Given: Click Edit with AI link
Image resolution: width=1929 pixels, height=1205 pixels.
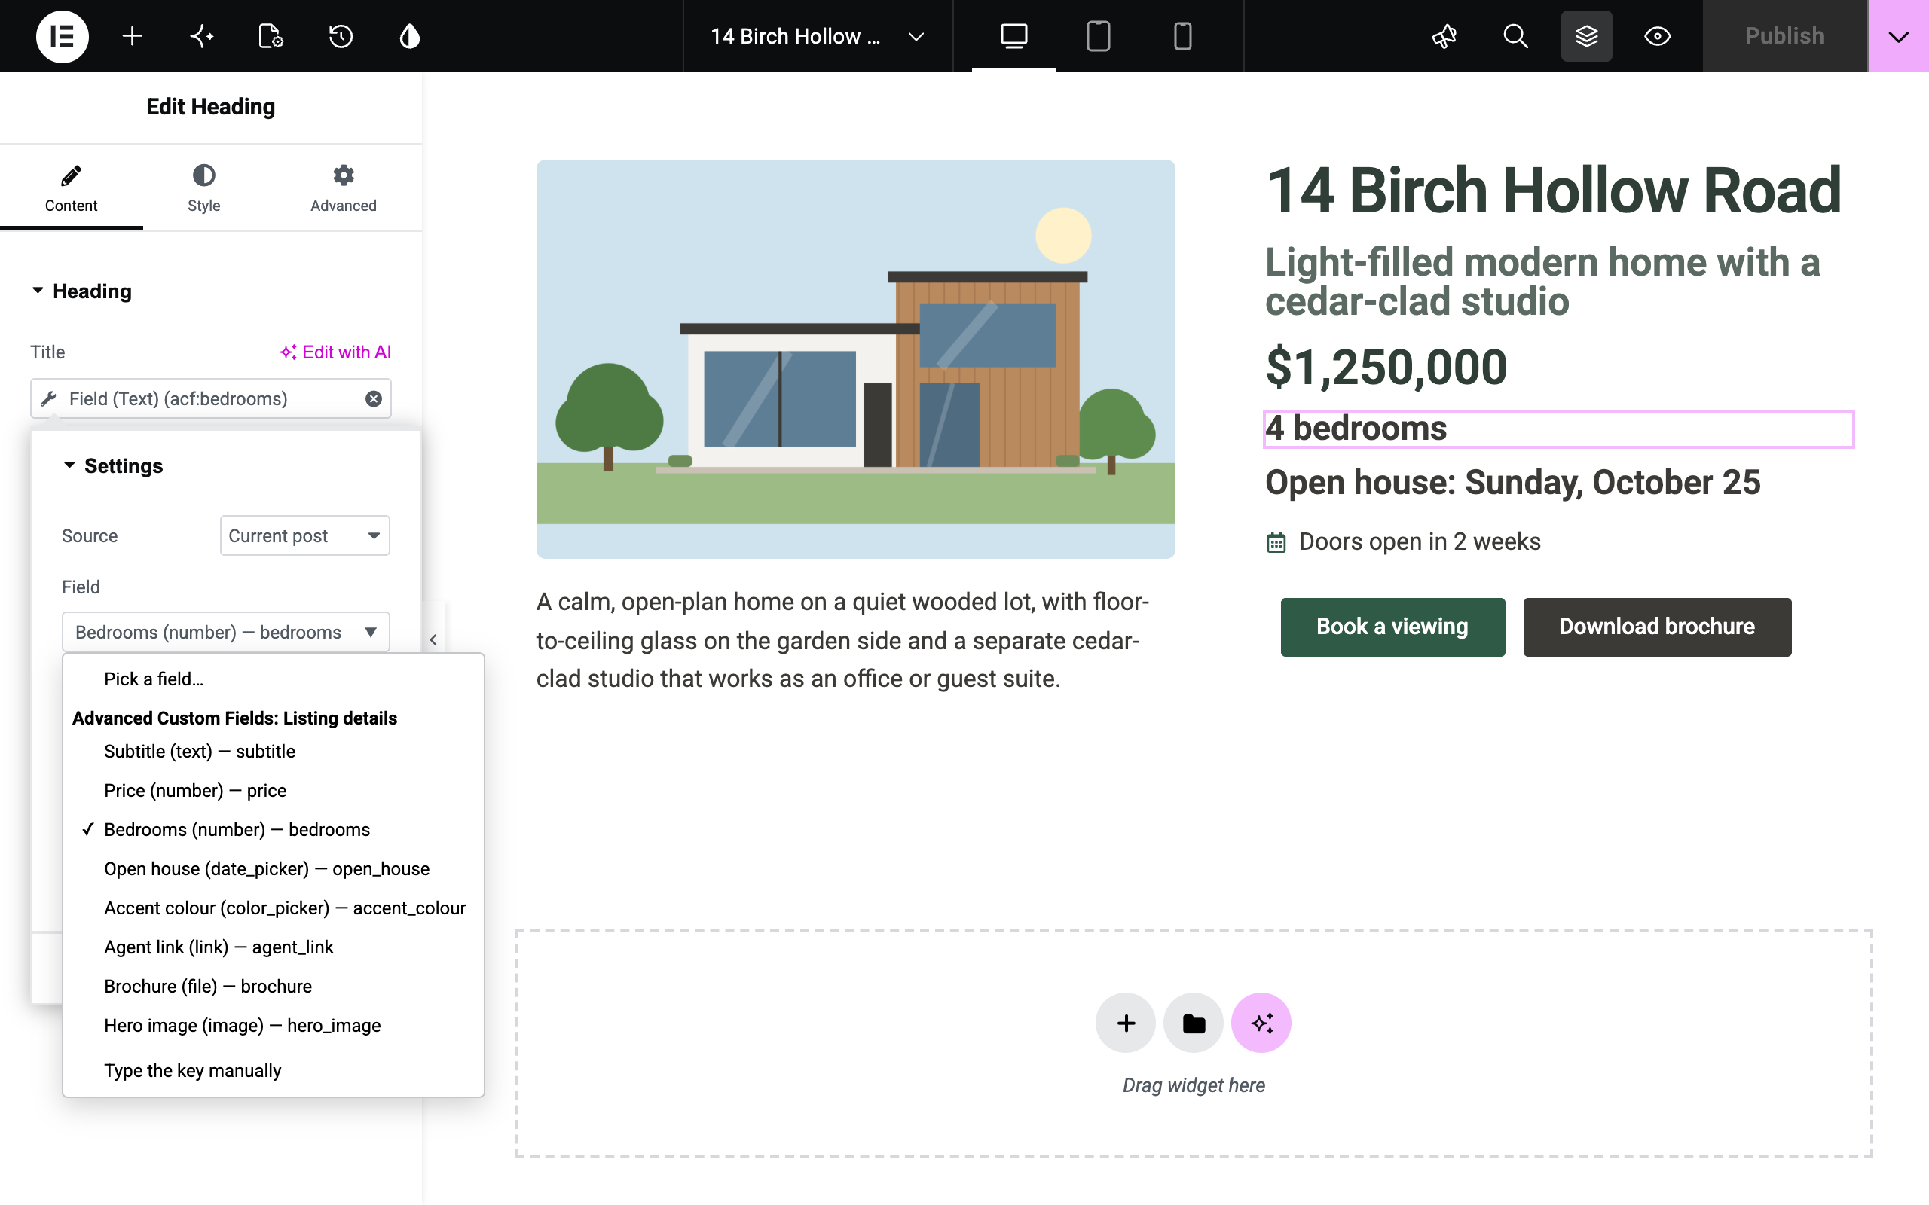Looking at the screenshot, I should click(335, 352).
